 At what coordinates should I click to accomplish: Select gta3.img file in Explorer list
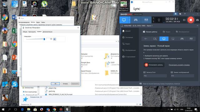pyautogui.click(x=52, y=91)
